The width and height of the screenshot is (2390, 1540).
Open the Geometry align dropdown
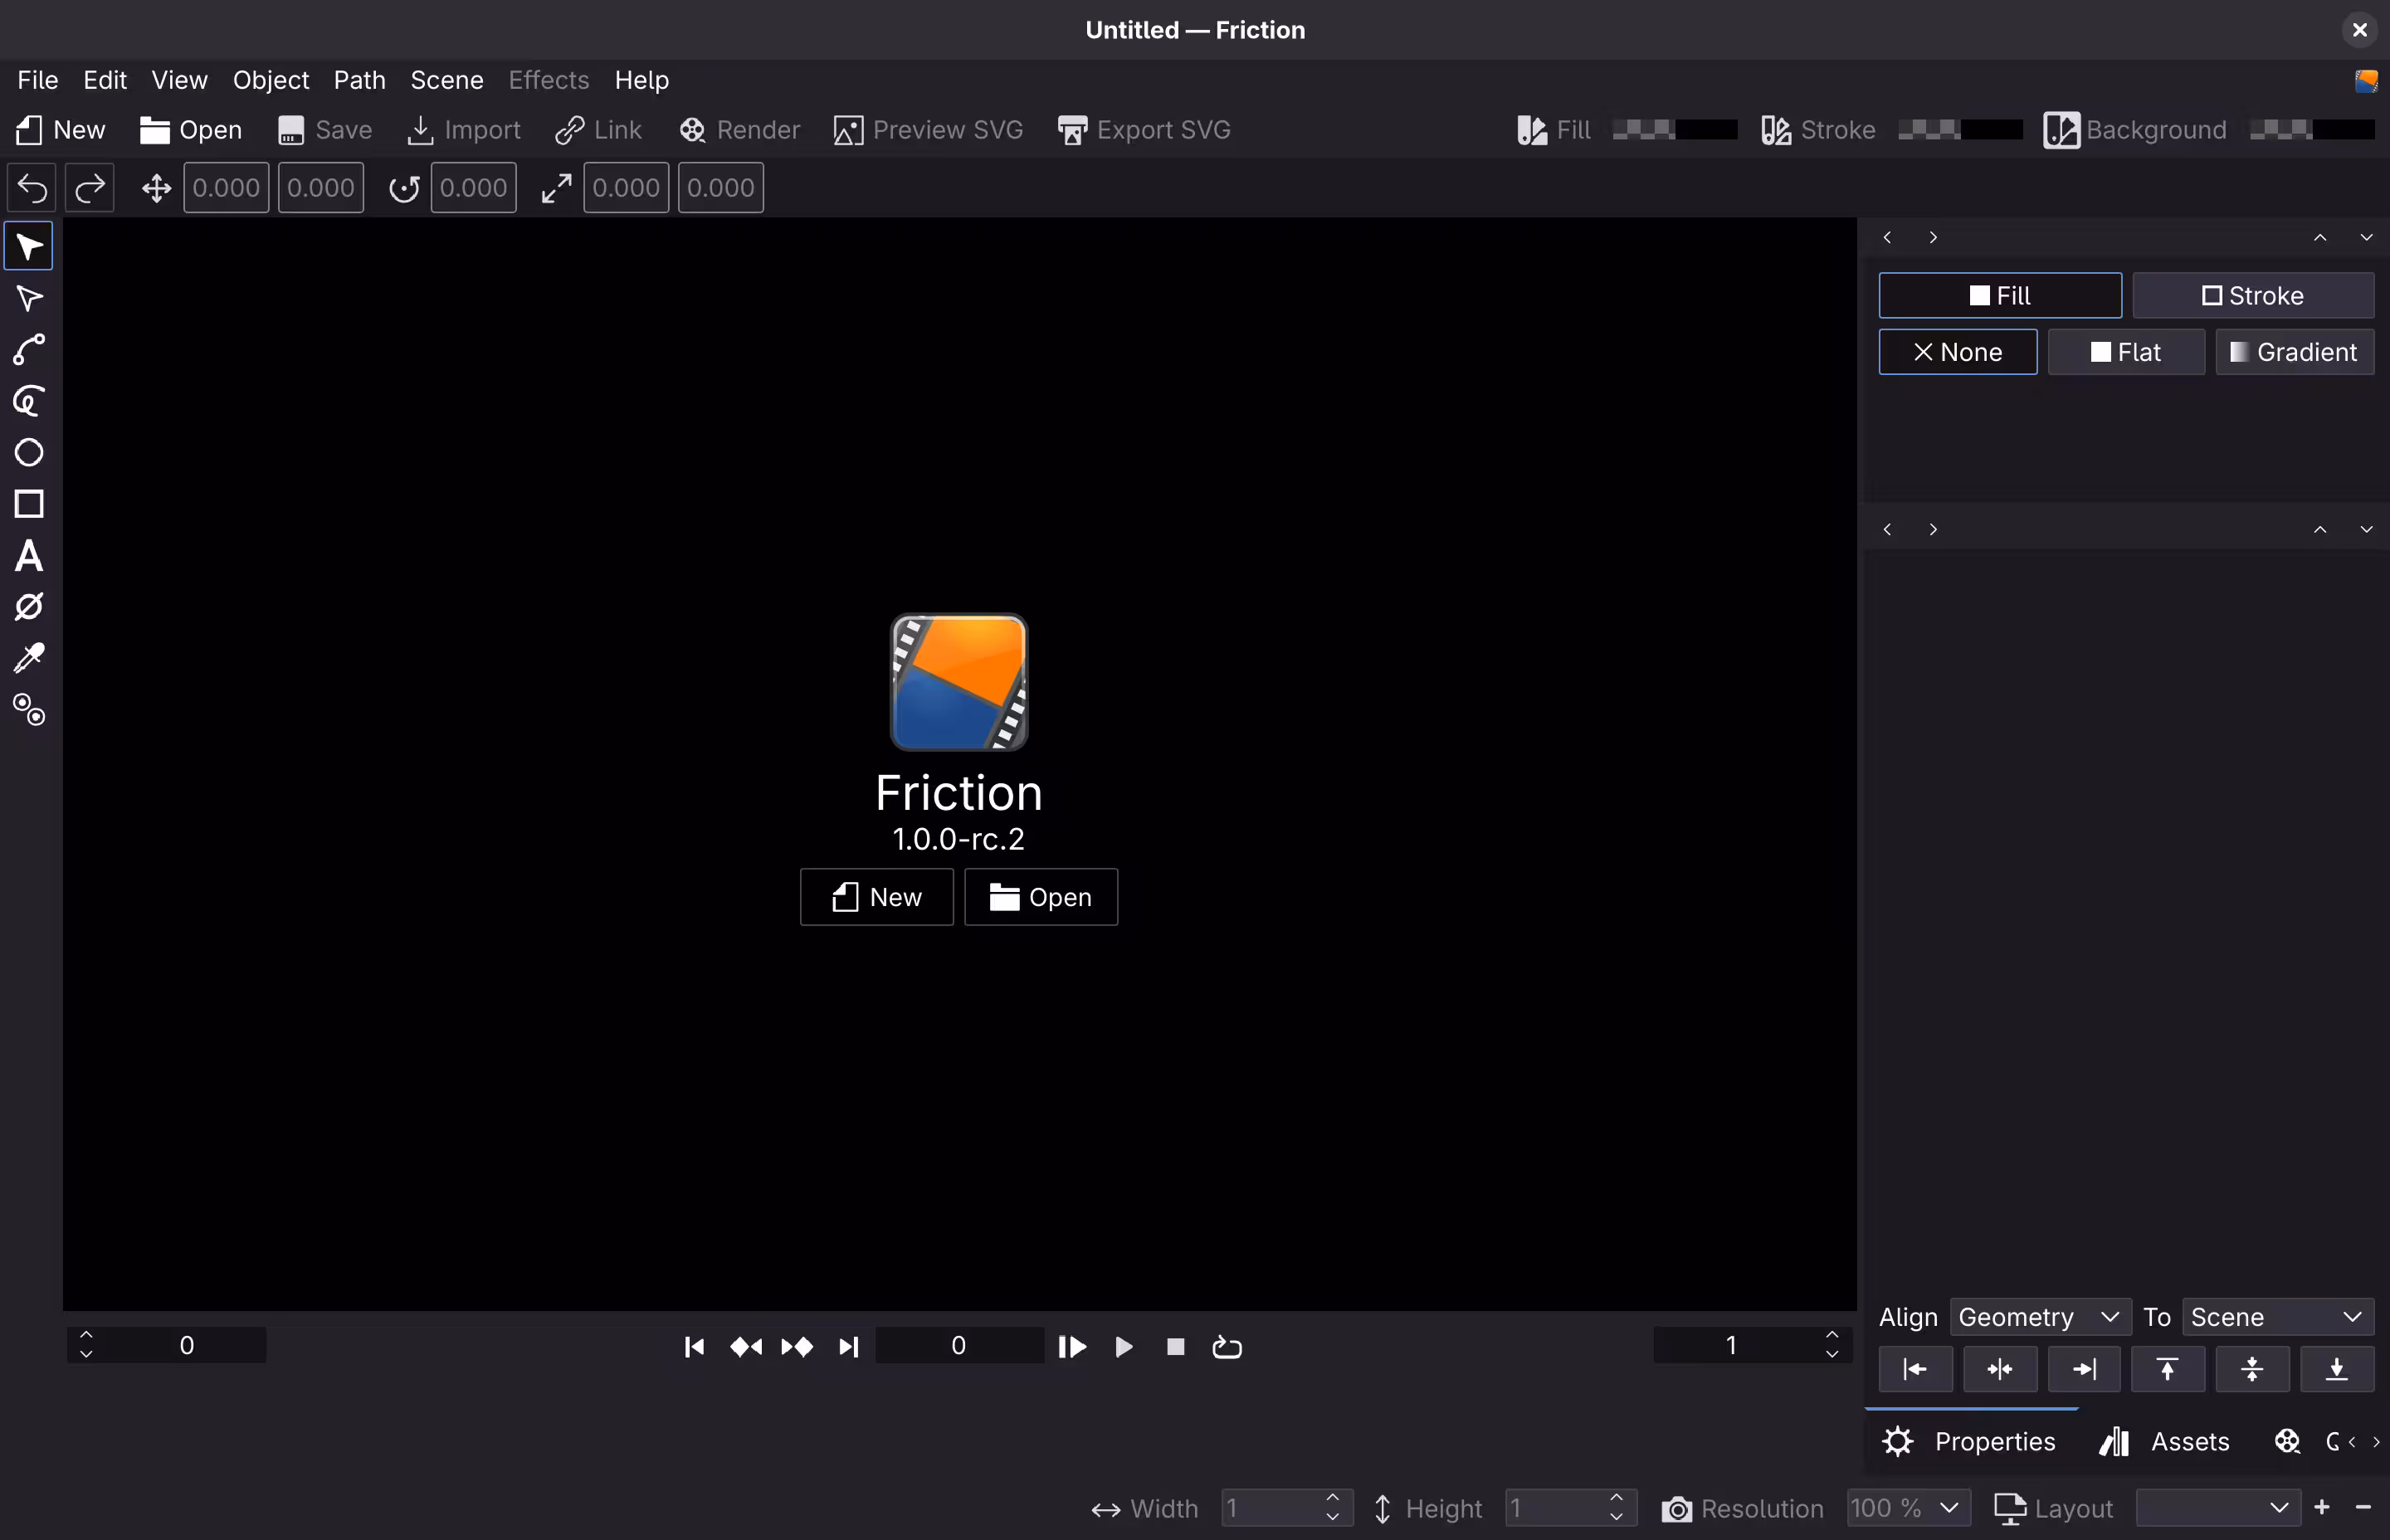point(2038,1316)
